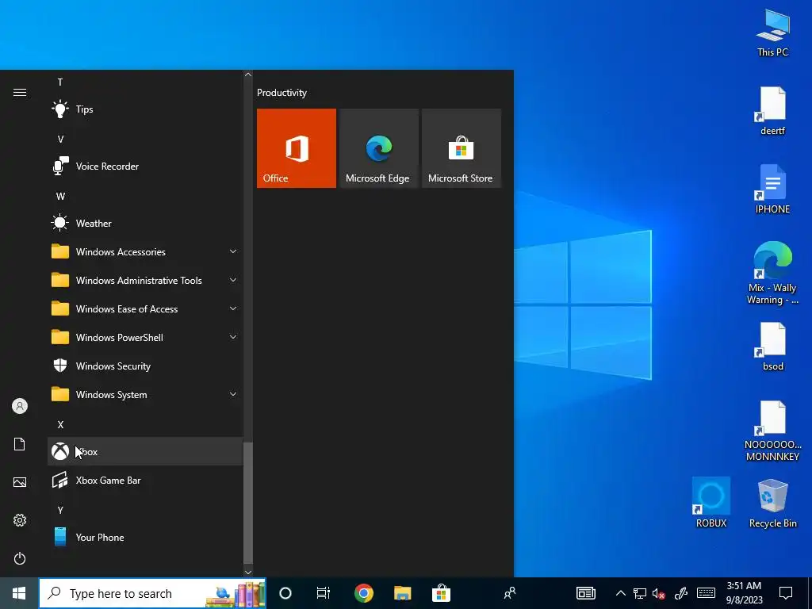Image resolution: width=812 pixels, height=609 pixels.
Task: Open Documents from Start sidebar
Action: (20, 444)
